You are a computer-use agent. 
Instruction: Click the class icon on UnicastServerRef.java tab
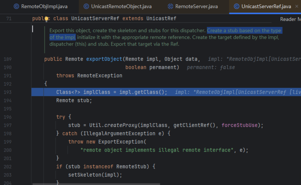tap(237, 7)
